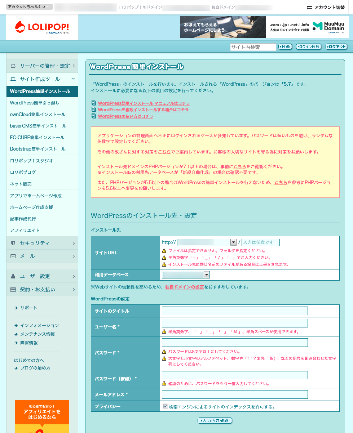Expand 契約・お支払い sidebar menu

[x=42, y=290]
